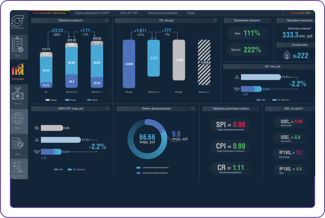This screenshot has width=325, height=218.
Task: Open the Общее tab
Action: [191, 13]
